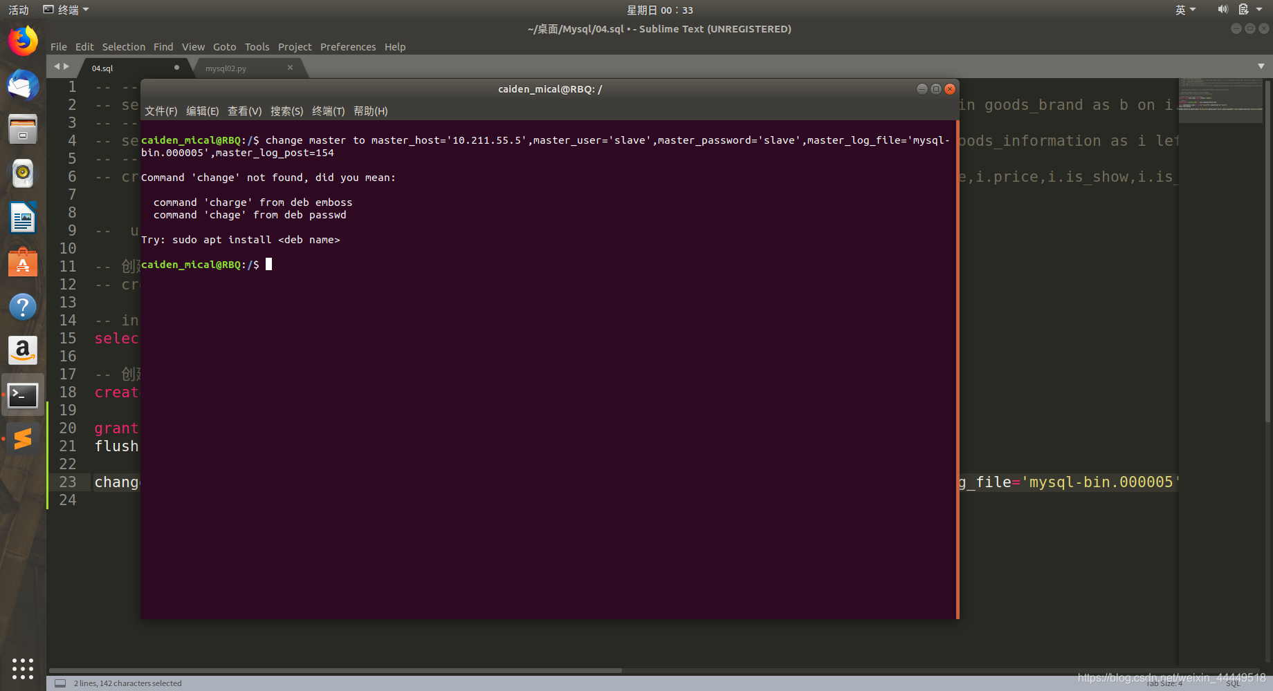The image size is (1273, 691).
Task: Go to next tab arrow in Sublime
Action: [x=66, y=66]
